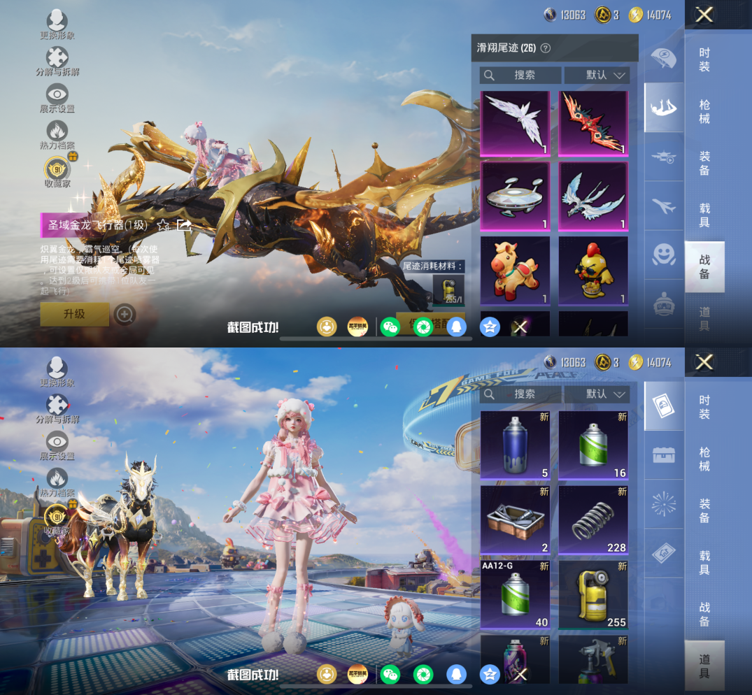Select the UFO saucer glider trail
The height and width of the screenshot is (695, 752).
pyautogui.click(x=515, y=196)
